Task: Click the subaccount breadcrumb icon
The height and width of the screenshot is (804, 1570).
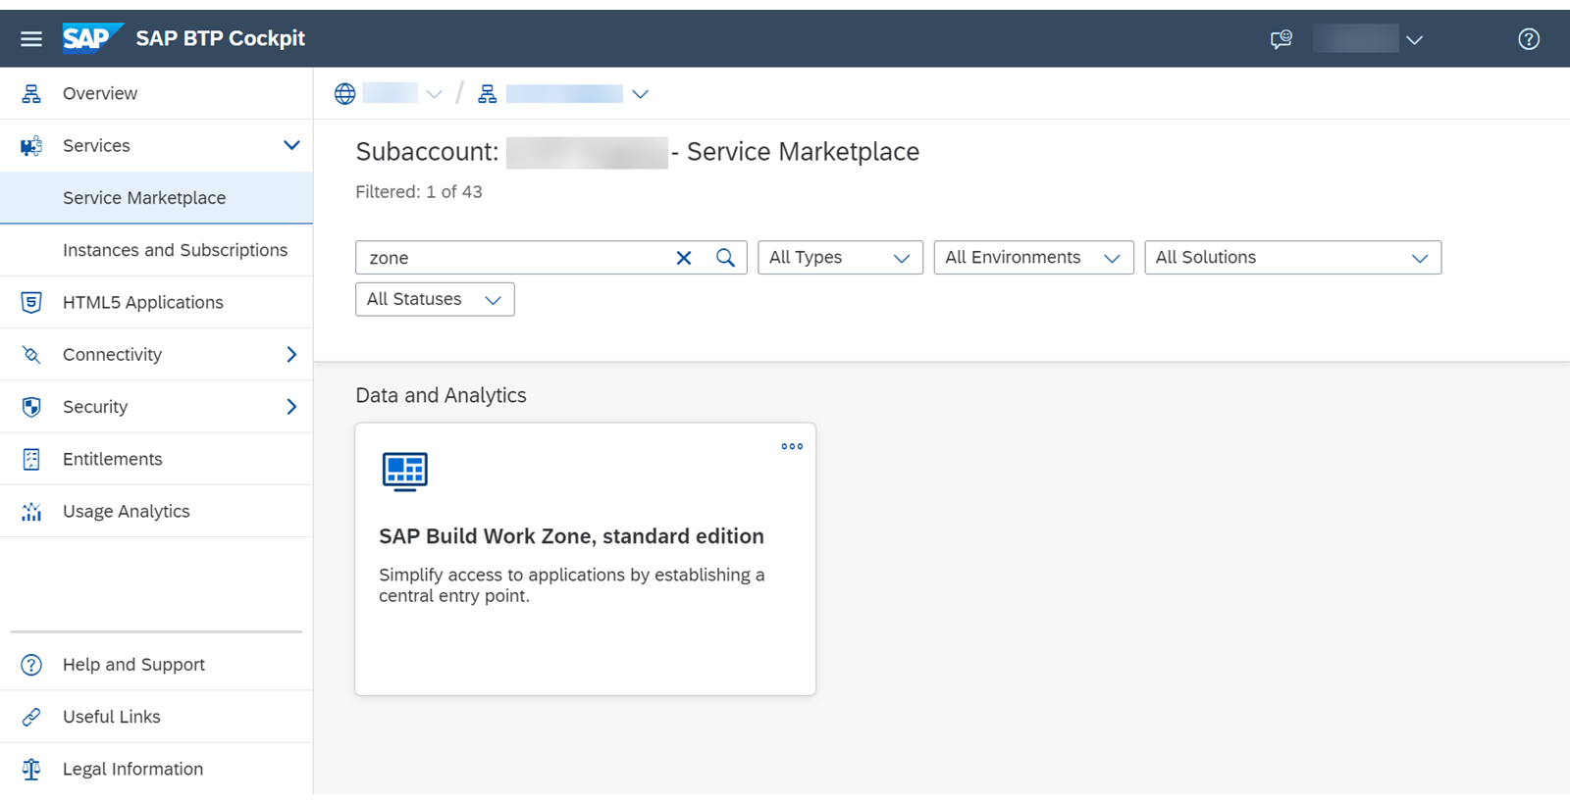Action: click(488, 94)
